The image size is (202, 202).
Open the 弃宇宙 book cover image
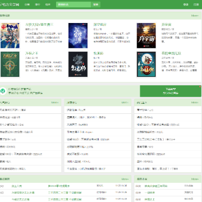pyautogui.click(x=146, y=35)
